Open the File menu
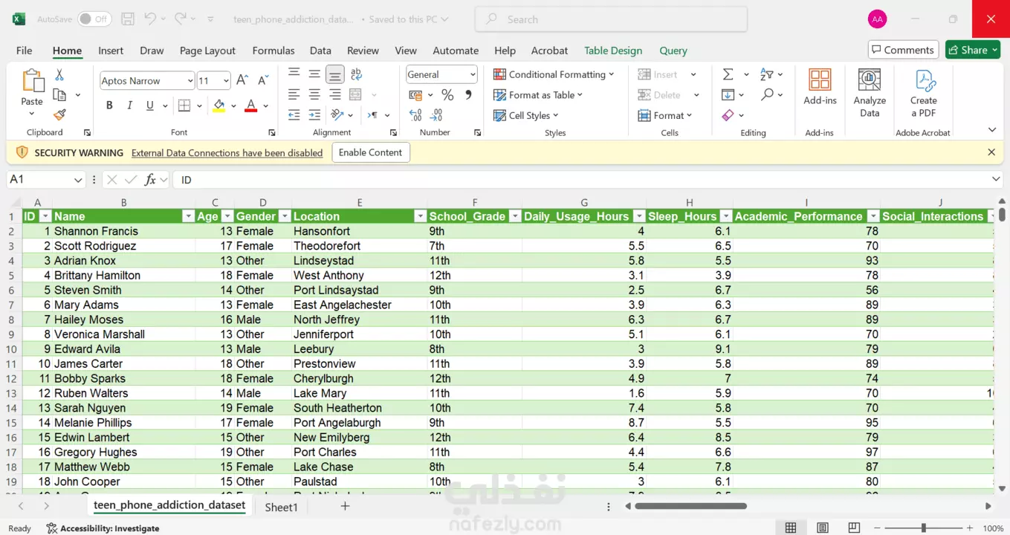 [x=25, y=51]
